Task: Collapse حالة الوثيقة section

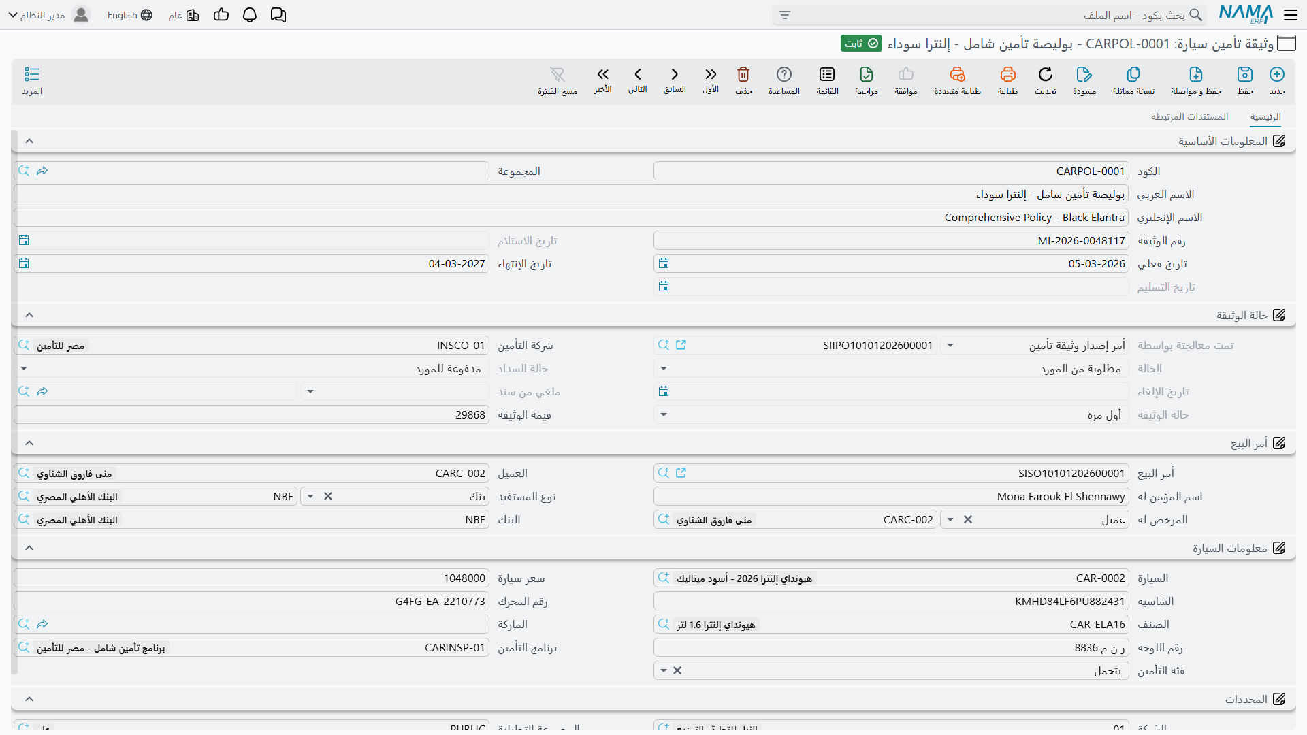Action: pyautogui.click(x=29, y=315)
